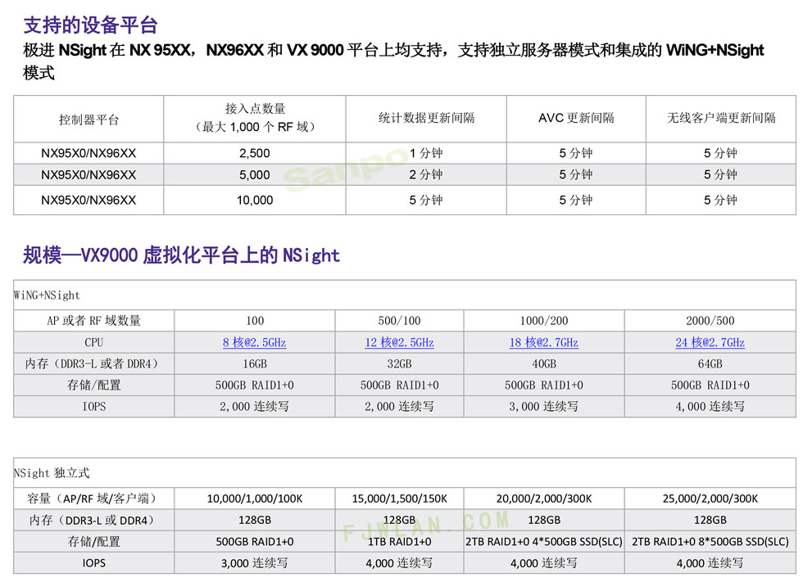Click the 32GB memory cell

point(400,363)
